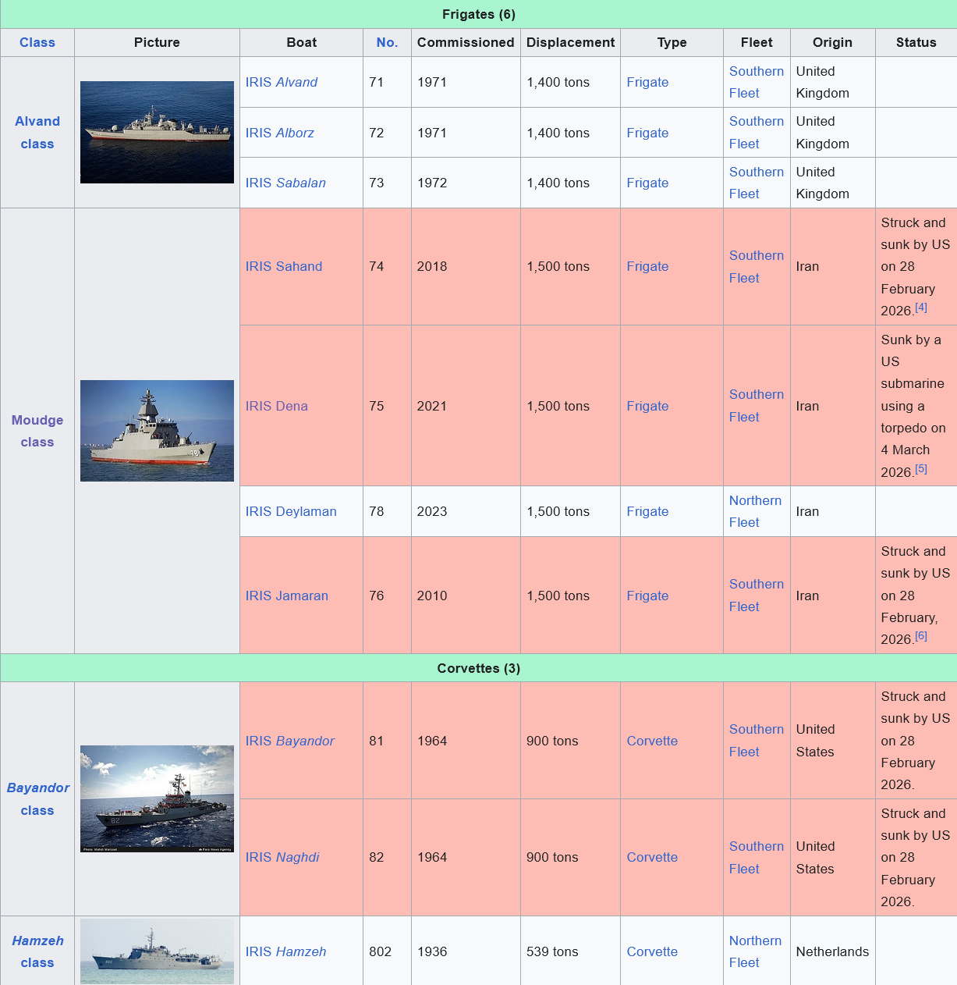This screenshot has width=957, height=985.
Task: Open the IRIS Deylaman link
Action: [291, 511]
